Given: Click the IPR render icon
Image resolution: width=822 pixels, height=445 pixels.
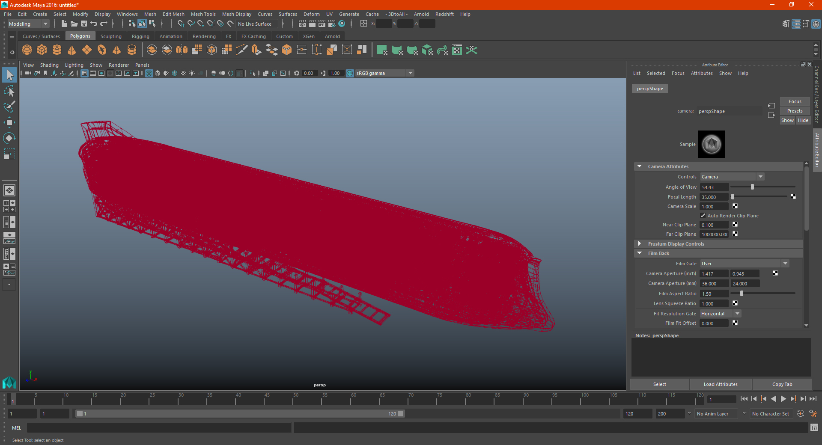Looking at the screenshot, I should [x=322, y=24].
